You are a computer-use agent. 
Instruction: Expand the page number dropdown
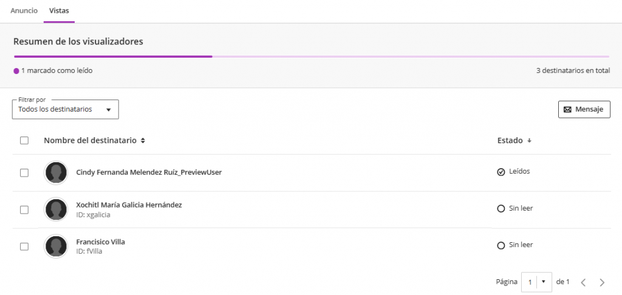click(x=536, y=282)
